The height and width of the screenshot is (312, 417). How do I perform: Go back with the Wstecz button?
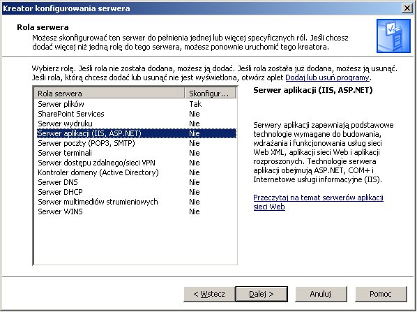[209, 294]
